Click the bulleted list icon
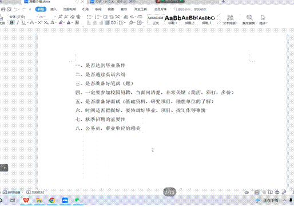Viewport: 294px width, 207px height. coord(89,17)
